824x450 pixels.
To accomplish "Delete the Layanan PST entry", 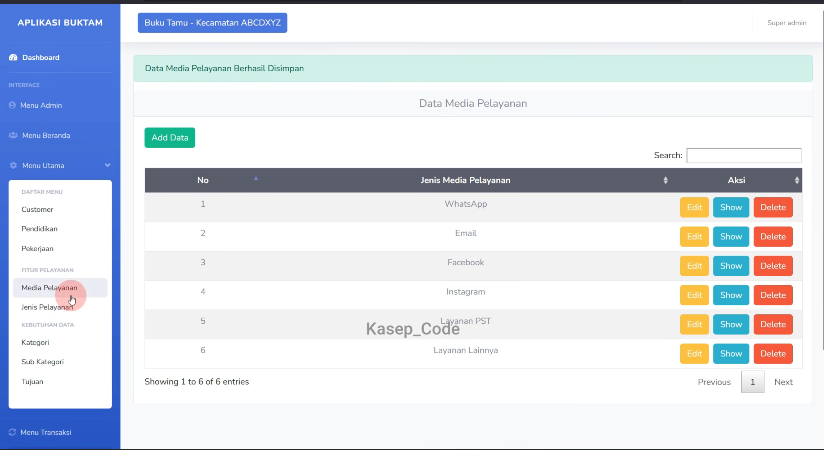I will coord(773,324).
